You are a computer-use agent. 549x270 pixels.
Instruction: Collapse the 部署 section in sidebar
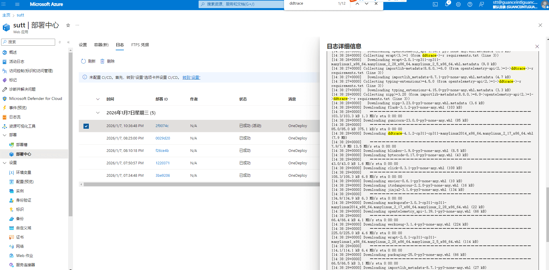(x=5, y=135)
